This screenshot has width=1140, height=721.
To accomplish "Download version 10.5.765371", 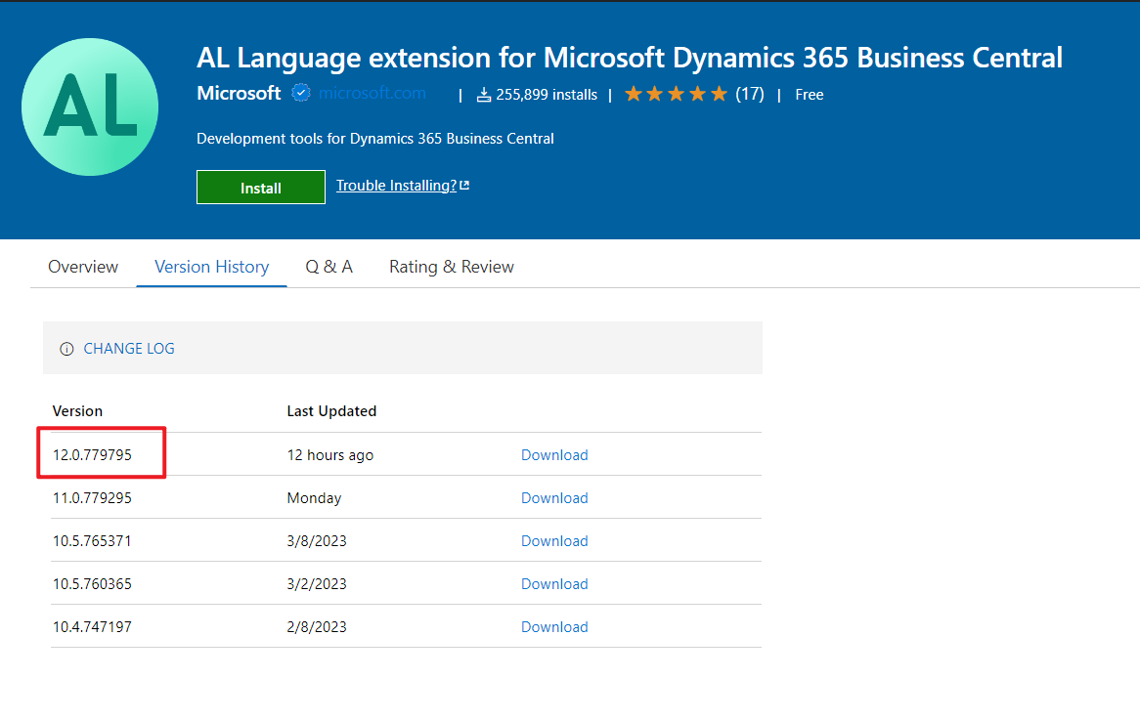I will click(x=554, y=541).
